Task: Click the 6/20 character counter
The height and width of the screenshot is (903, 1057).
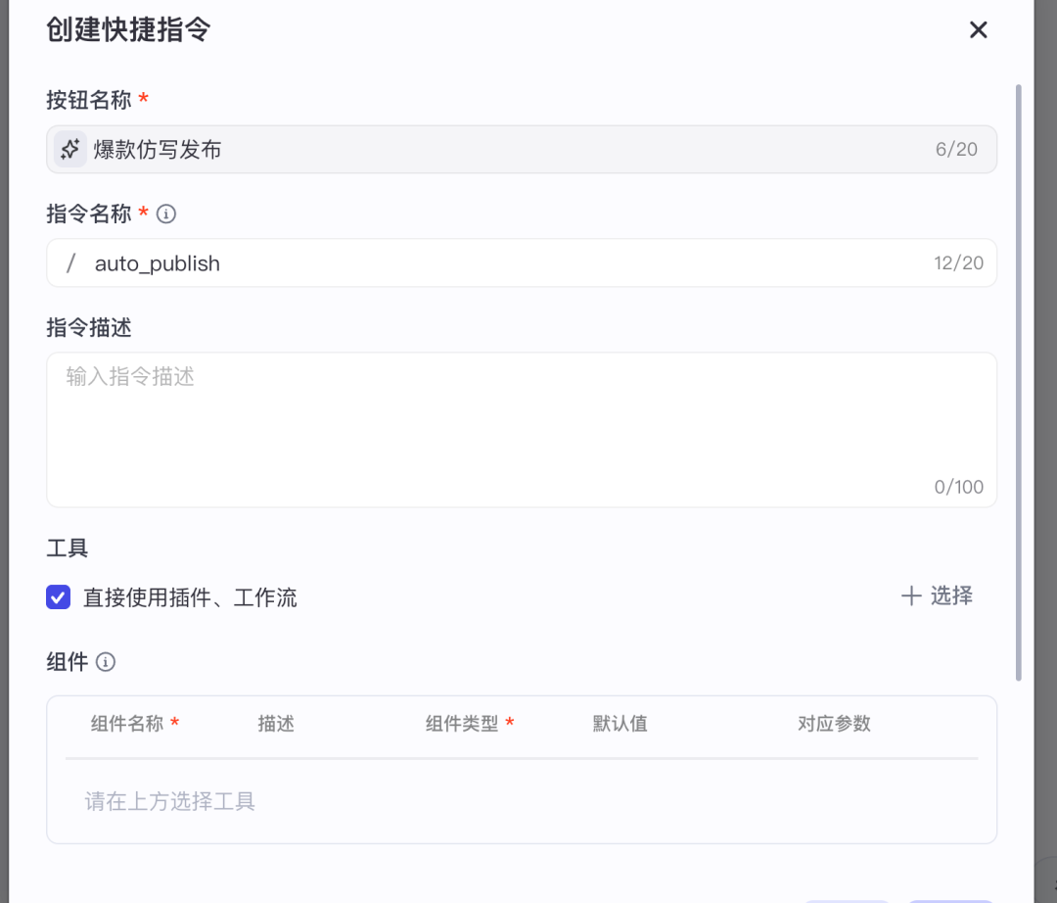Action: (956, 150)
